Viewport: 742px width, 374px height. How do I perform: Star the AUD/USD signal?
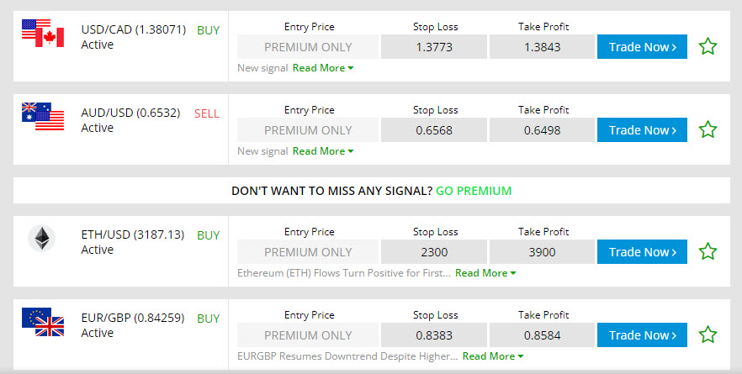(x=708, y=129)
